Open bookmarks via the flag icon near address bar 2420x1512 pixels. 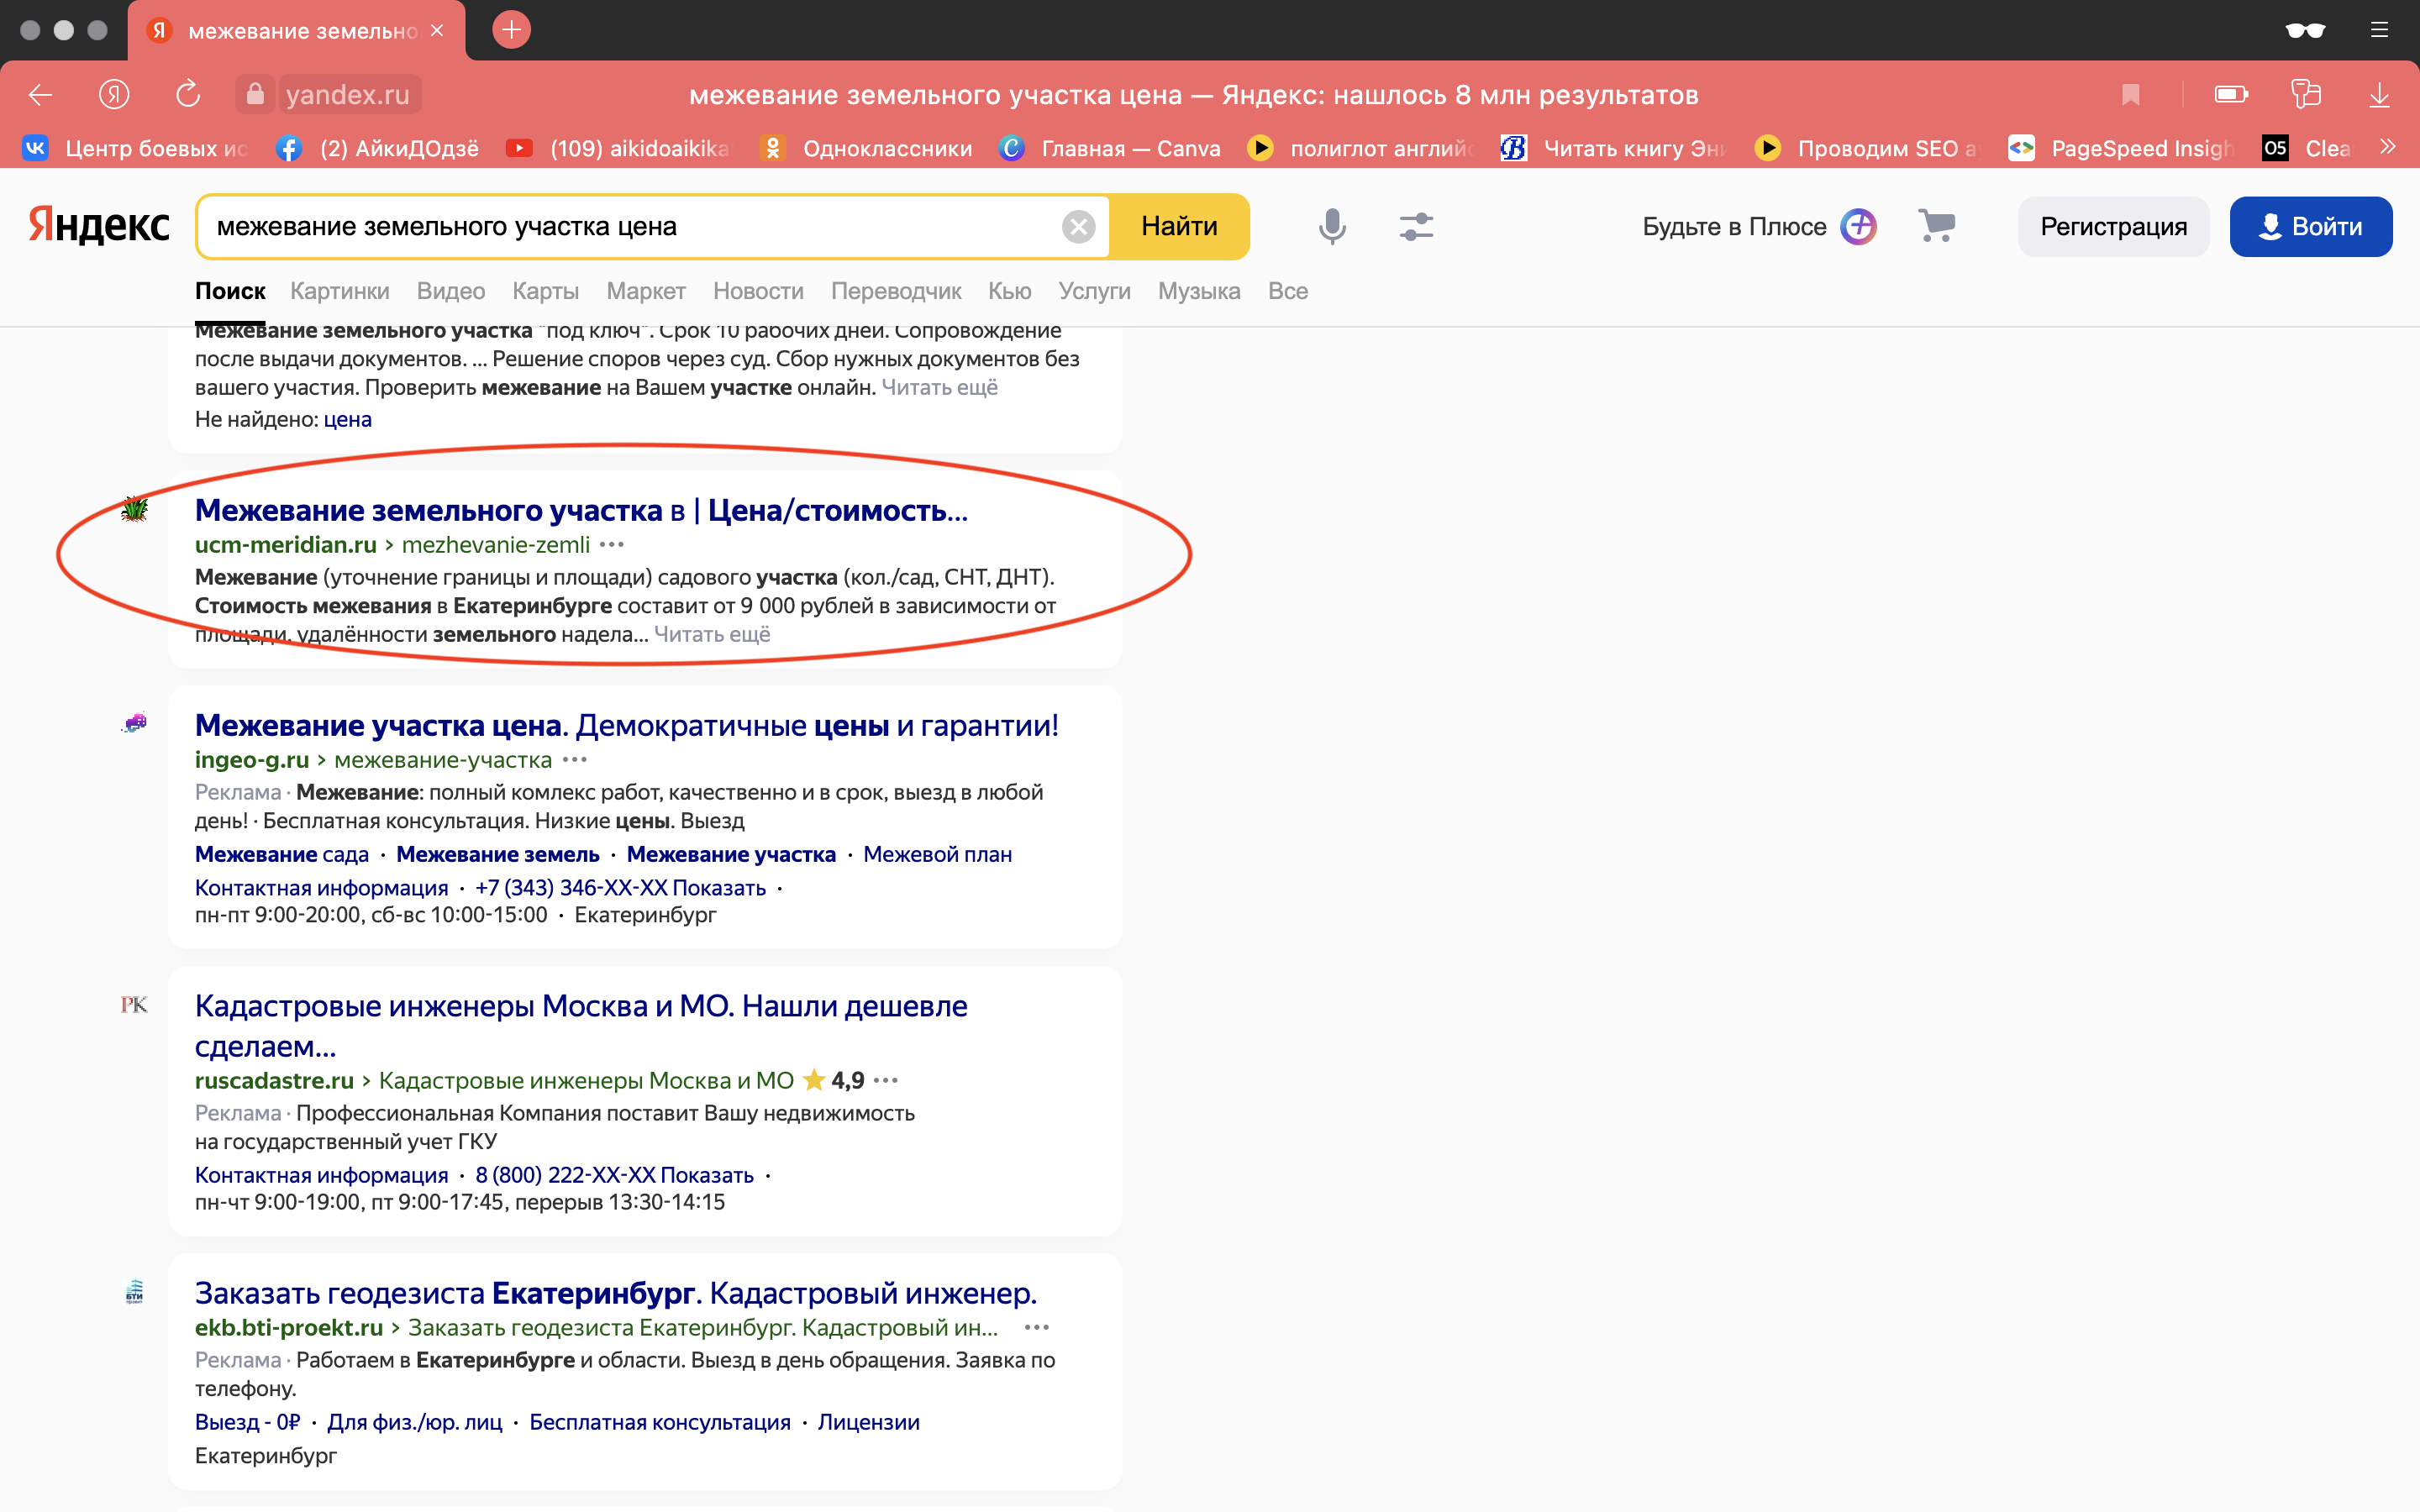2131,94
